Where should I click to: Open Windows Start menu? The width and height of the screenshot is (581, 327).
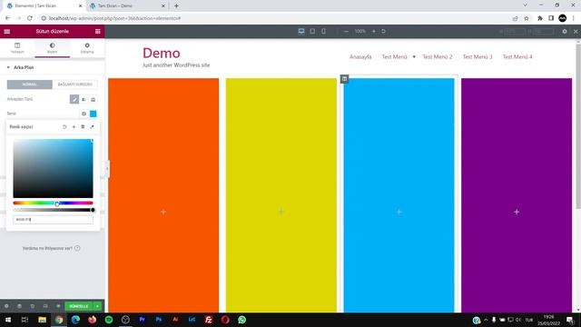[x=8, y=320]
